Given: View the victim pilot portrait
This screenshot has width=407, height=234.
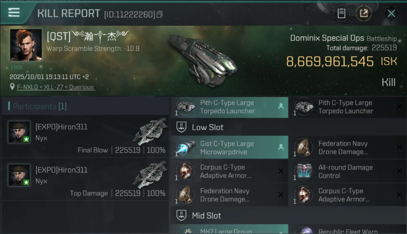Looking at the screenshot, I should [x=26, y=45].
